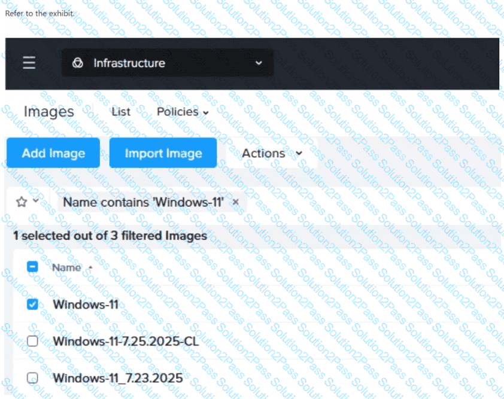The height and width of the screenshot is (399, 504).
Task: Remove the Name contains 'Windows-11' filter
Action: 235,202
